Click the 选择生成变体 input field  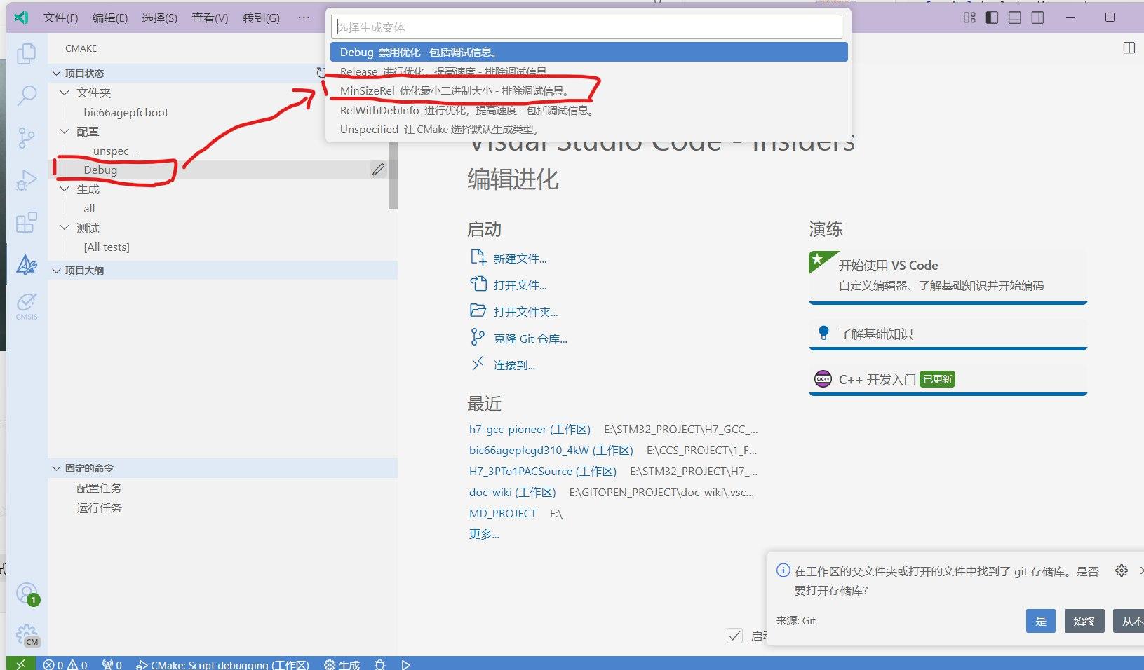click(x=586, y=27)
